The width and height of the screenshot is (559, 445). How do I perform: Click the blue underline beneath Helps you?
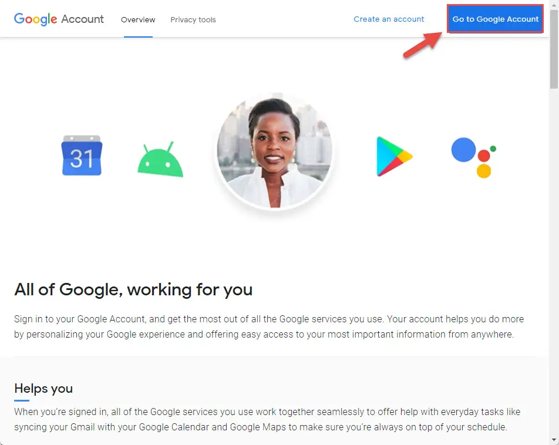click(x=22, y=400)
